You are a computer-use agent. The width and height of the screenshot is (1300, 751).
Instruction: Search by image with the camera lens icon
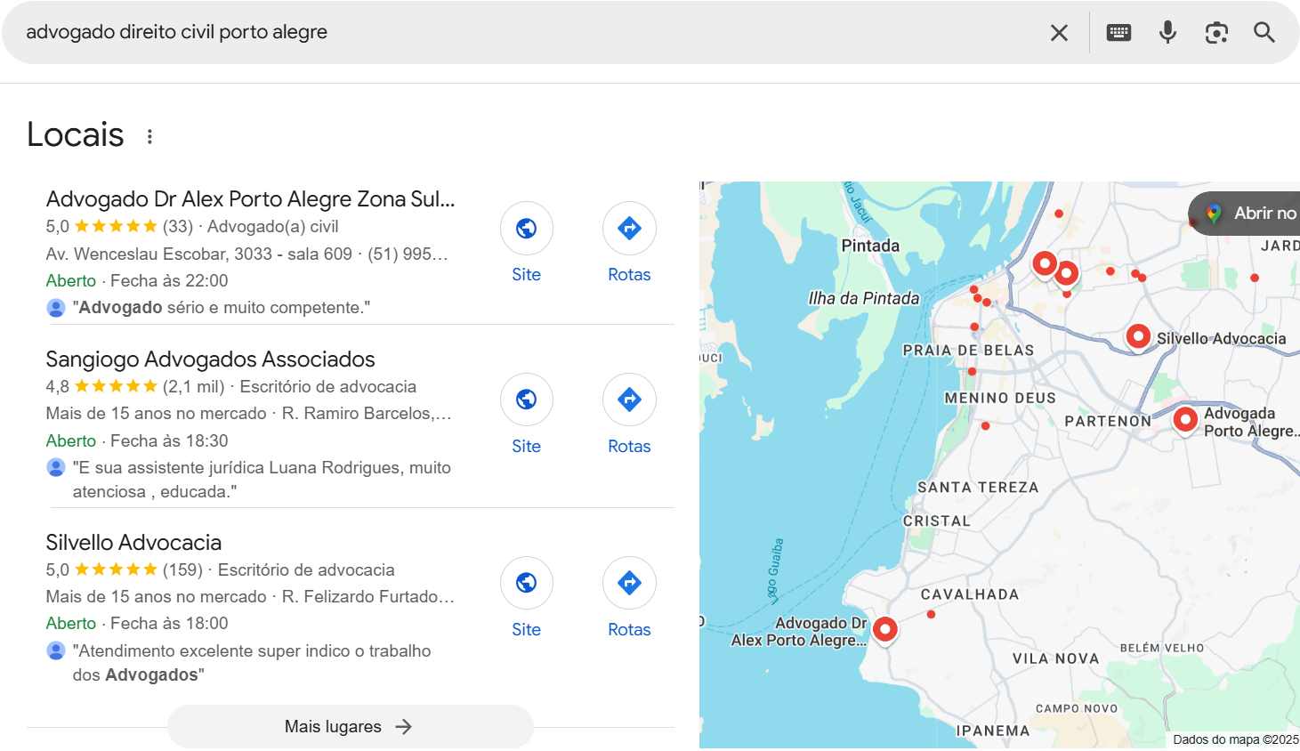(x=1216, y=33)
